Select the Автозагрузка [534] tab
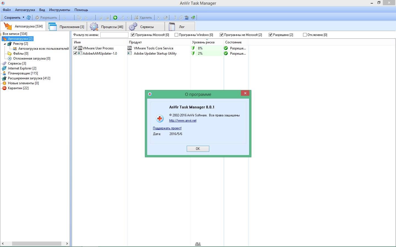 click(x=23, y=26)
